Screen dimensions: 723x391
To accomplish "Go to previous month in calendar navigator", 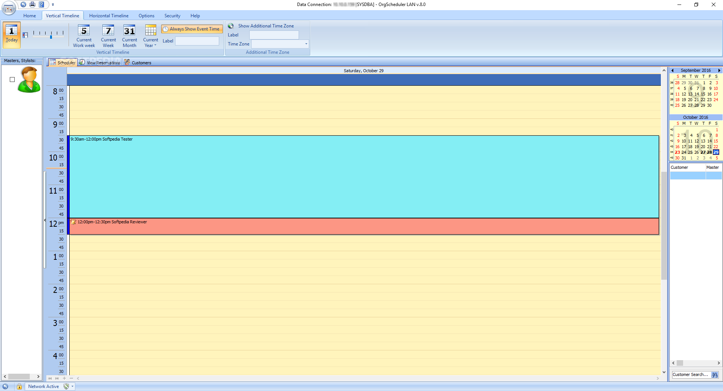I will (673, 70).
